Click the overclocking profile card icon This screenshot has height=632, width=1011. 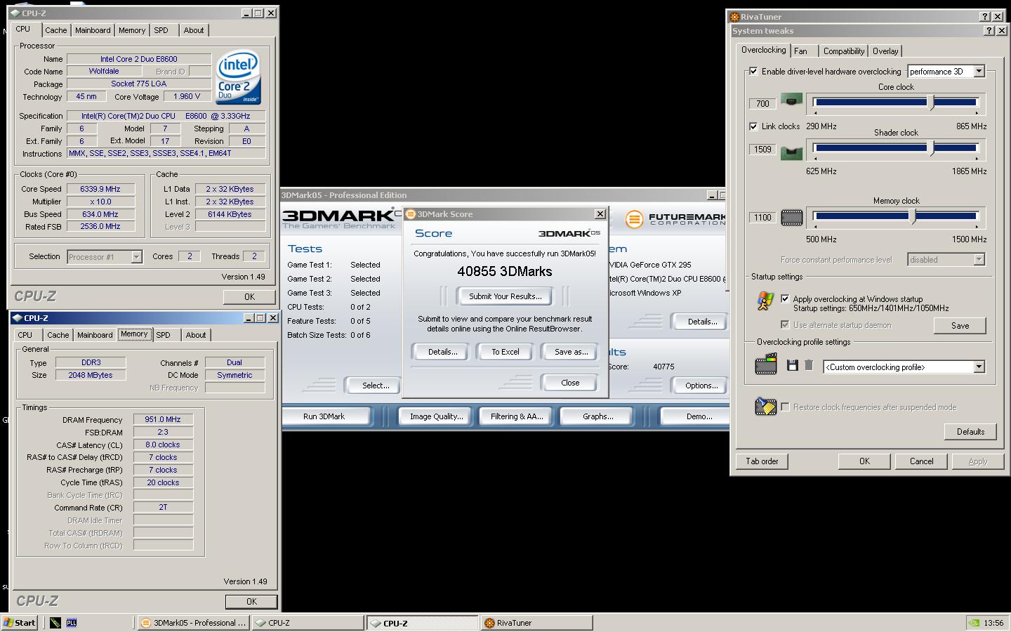765,364
